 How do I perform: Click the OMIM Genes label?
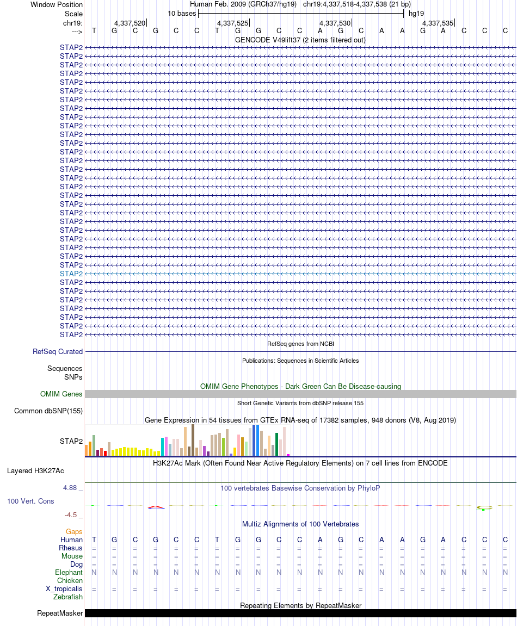coord(61,394)
